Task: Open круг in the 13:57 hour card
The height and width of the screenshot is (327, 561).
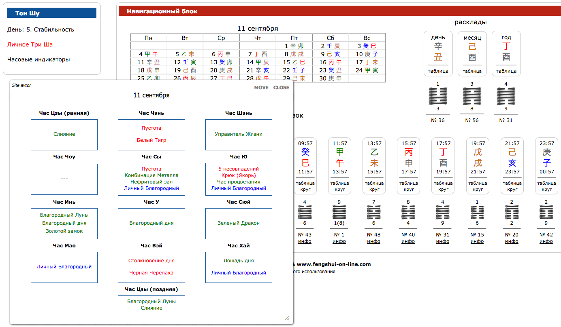Action: pos(374,189)
